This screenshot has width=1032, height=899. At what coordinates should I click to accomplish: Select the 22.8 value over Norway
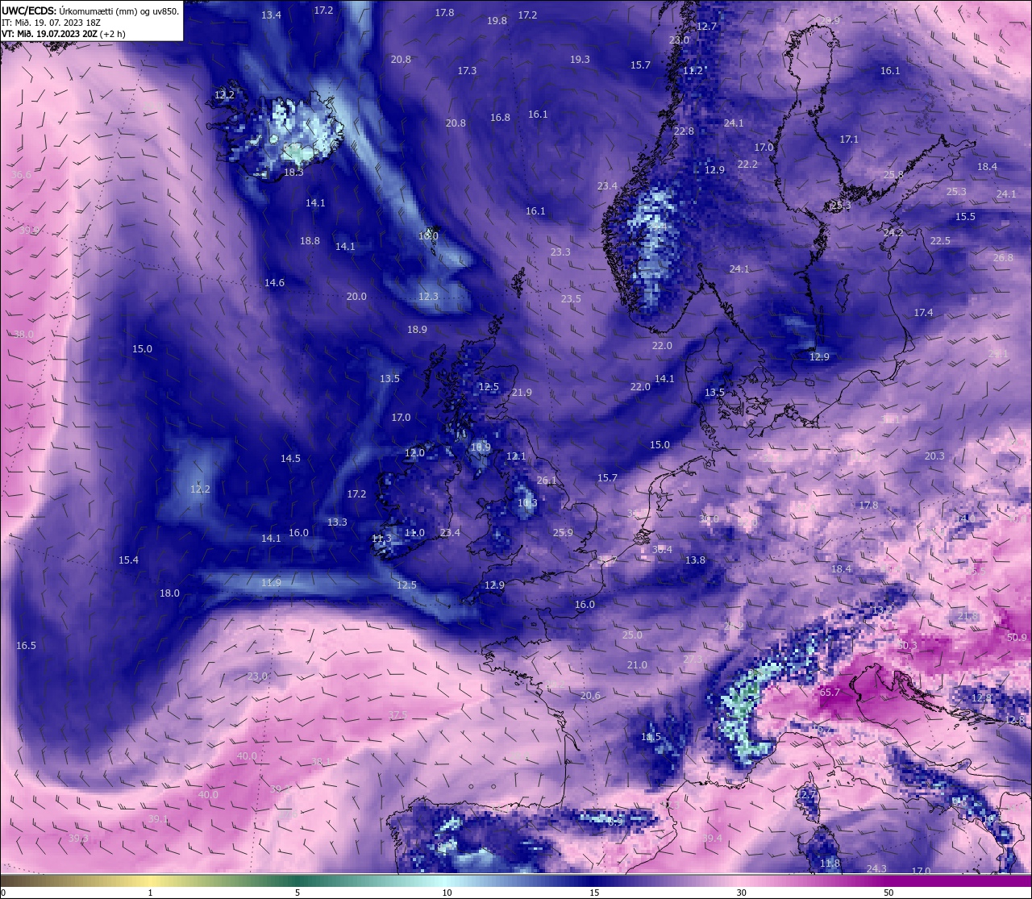[x=684, y=131]
